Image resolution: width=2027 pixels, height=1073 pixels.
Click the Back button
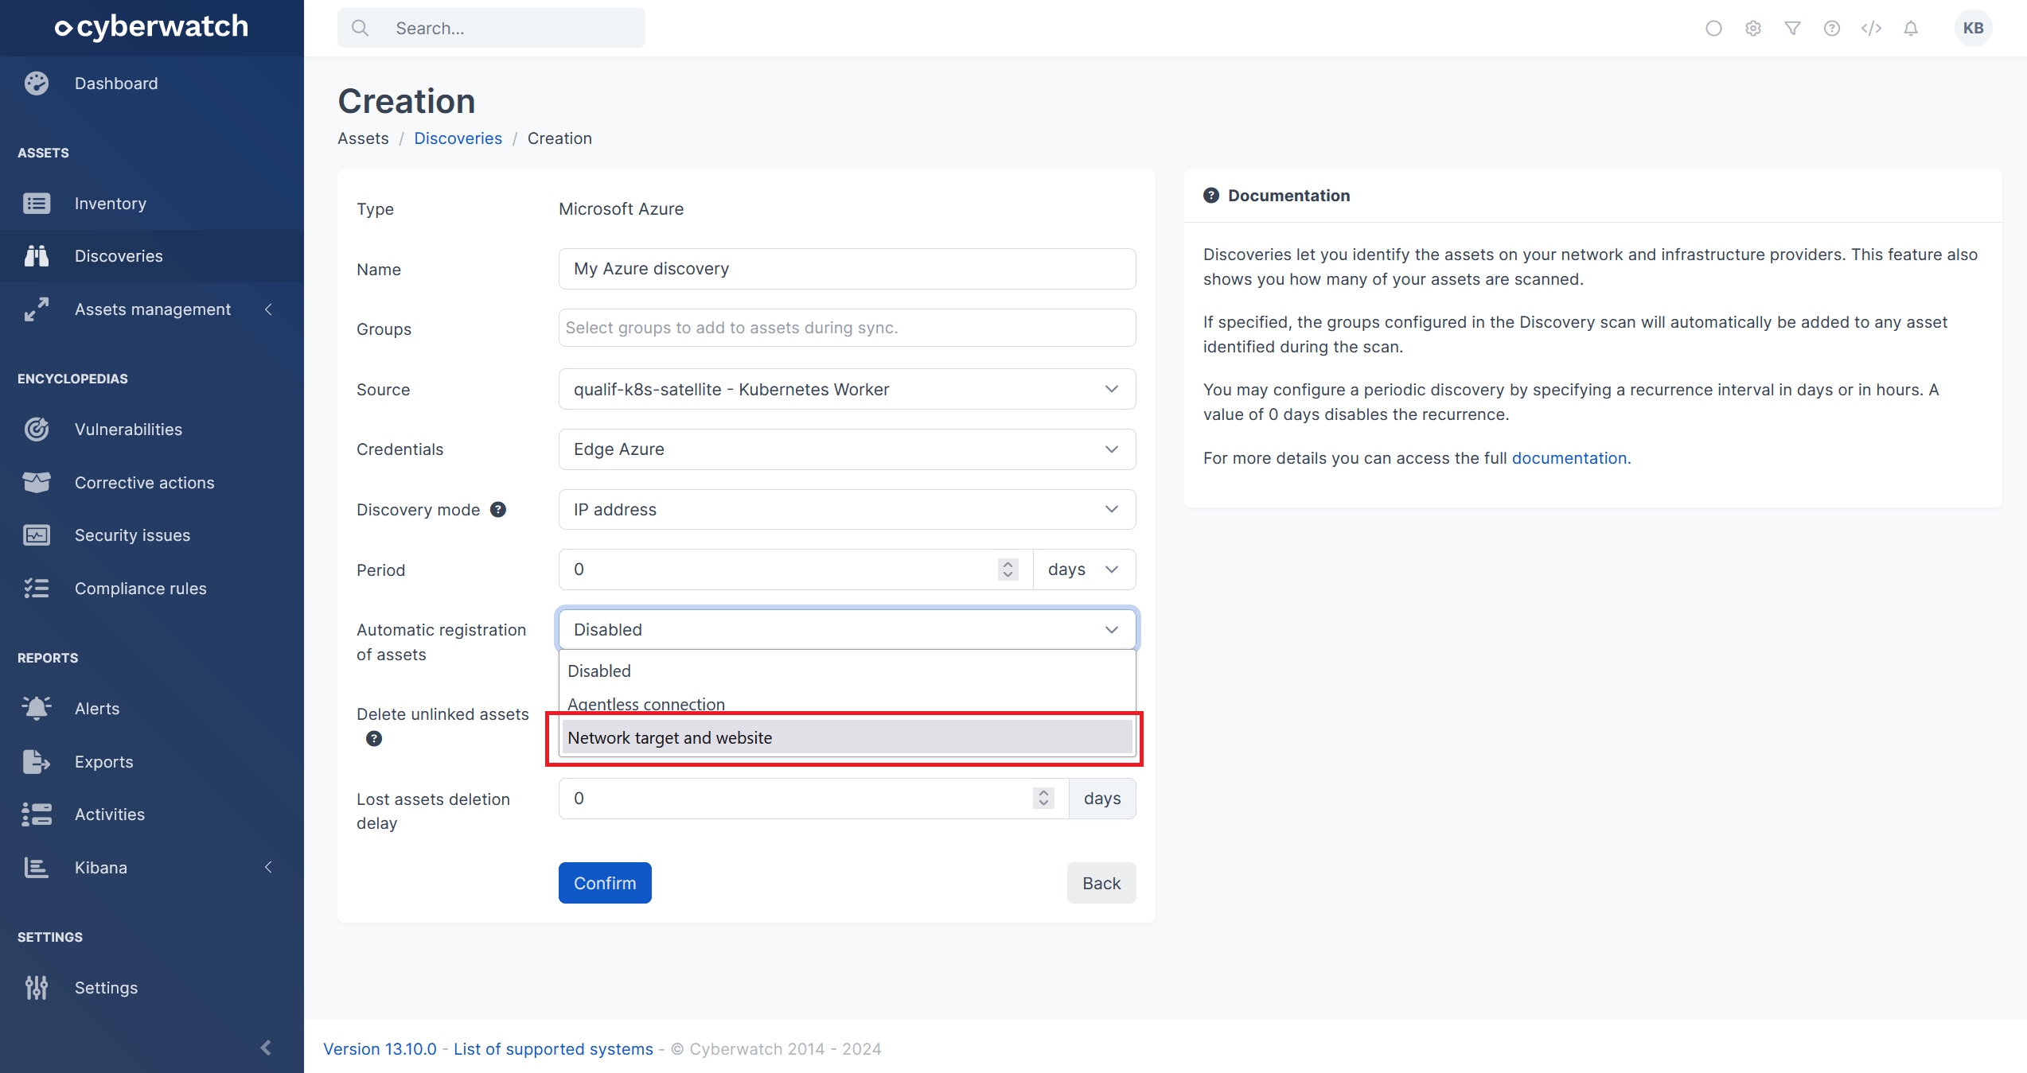(x=1101, y=883)
